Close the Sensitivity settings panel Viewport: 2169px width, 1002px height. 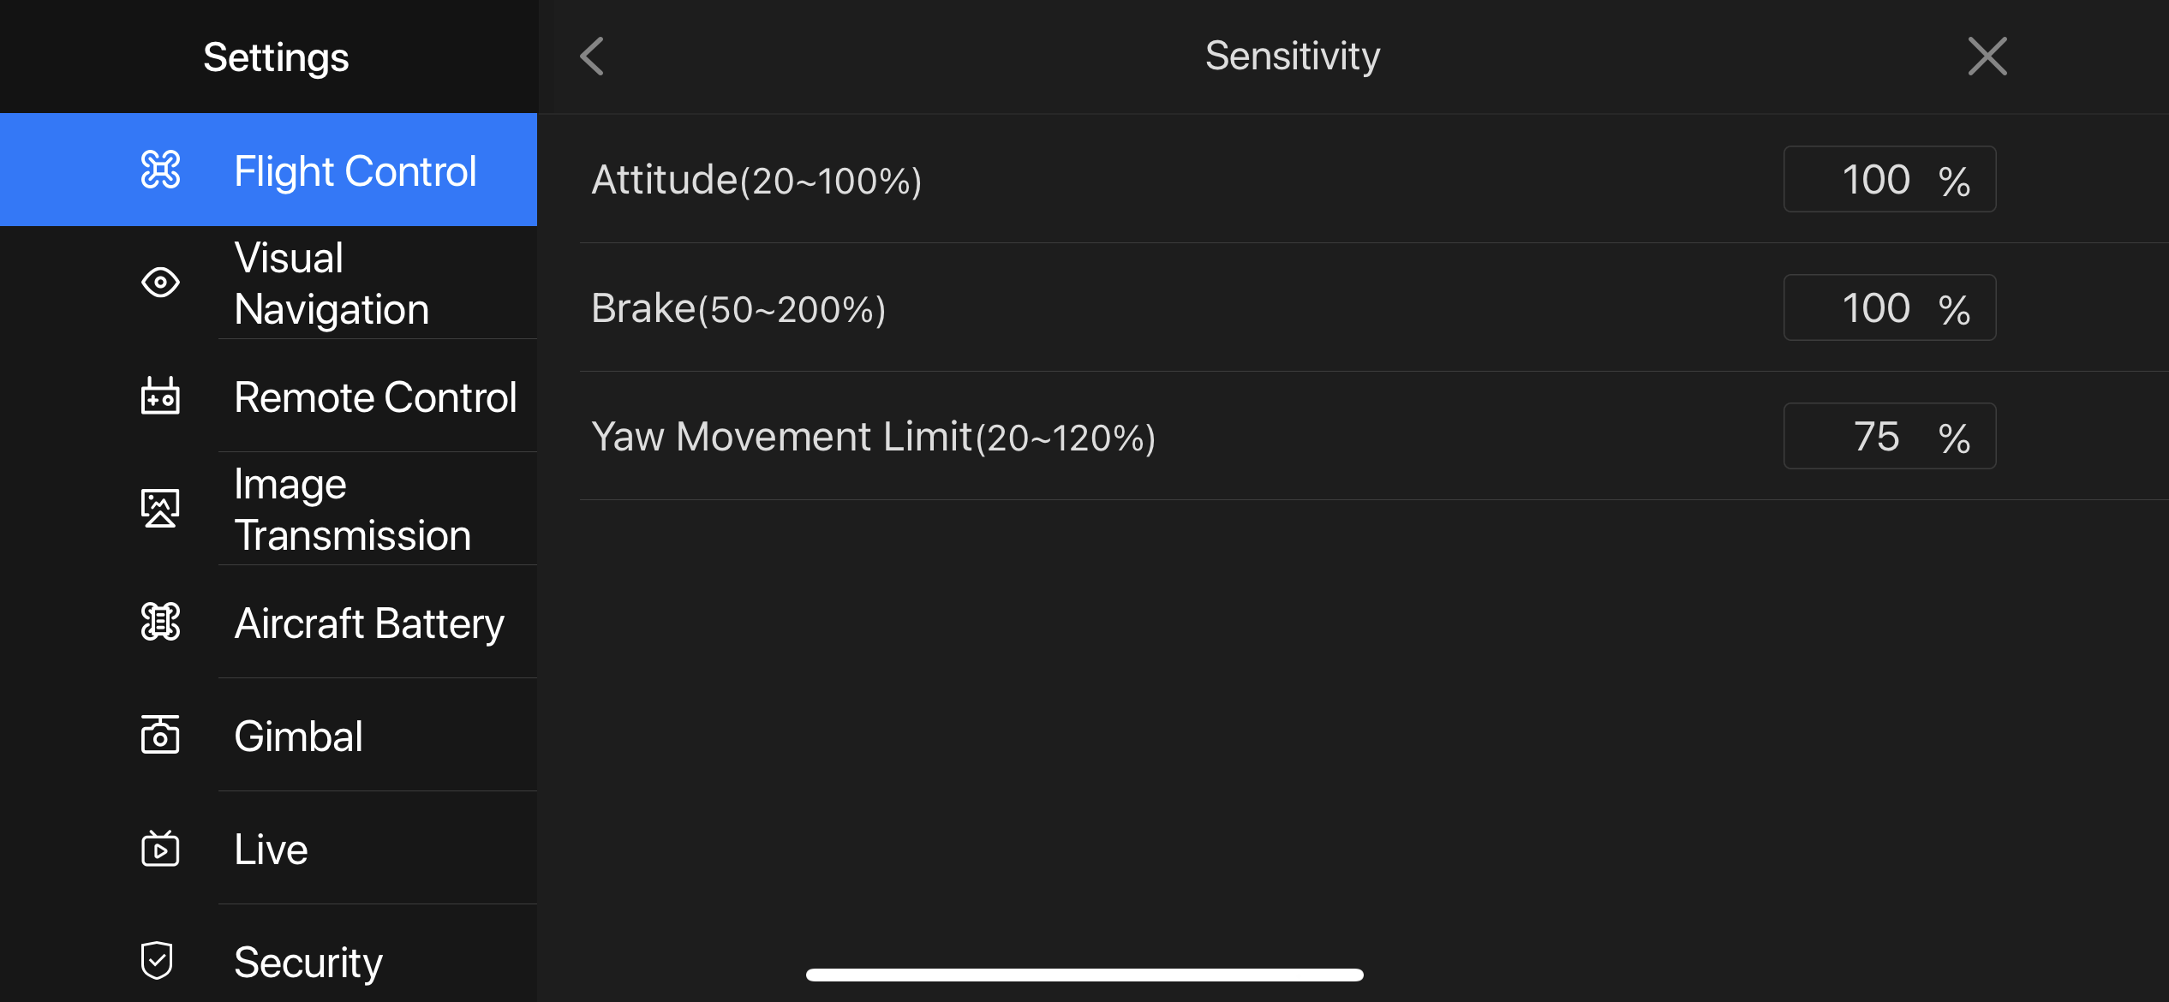coord(1987,57)
